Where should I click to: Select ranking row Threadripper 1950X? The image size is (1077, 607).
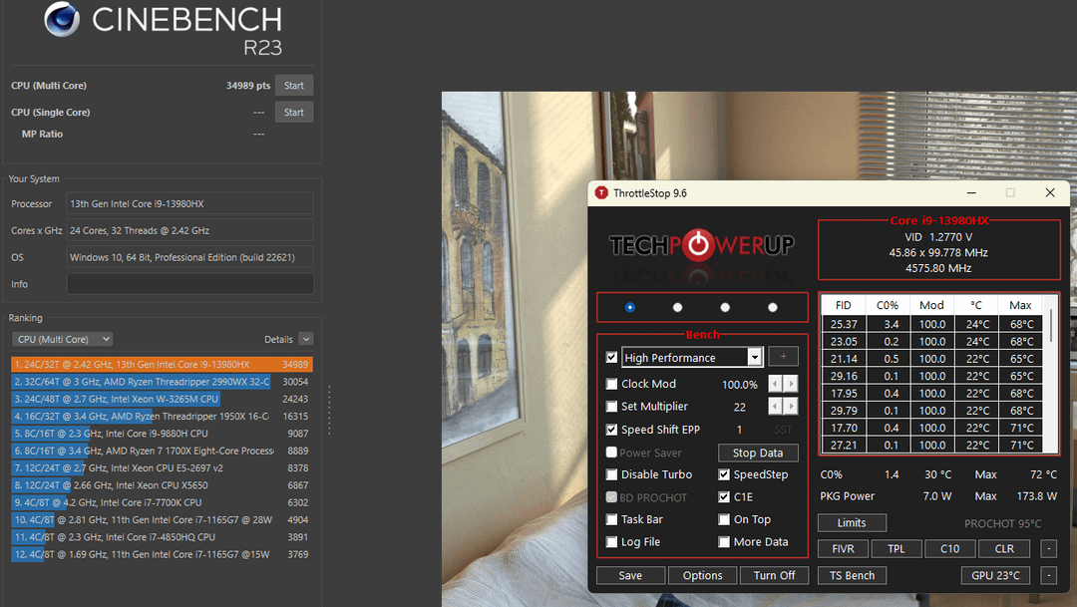pos(163,416)
